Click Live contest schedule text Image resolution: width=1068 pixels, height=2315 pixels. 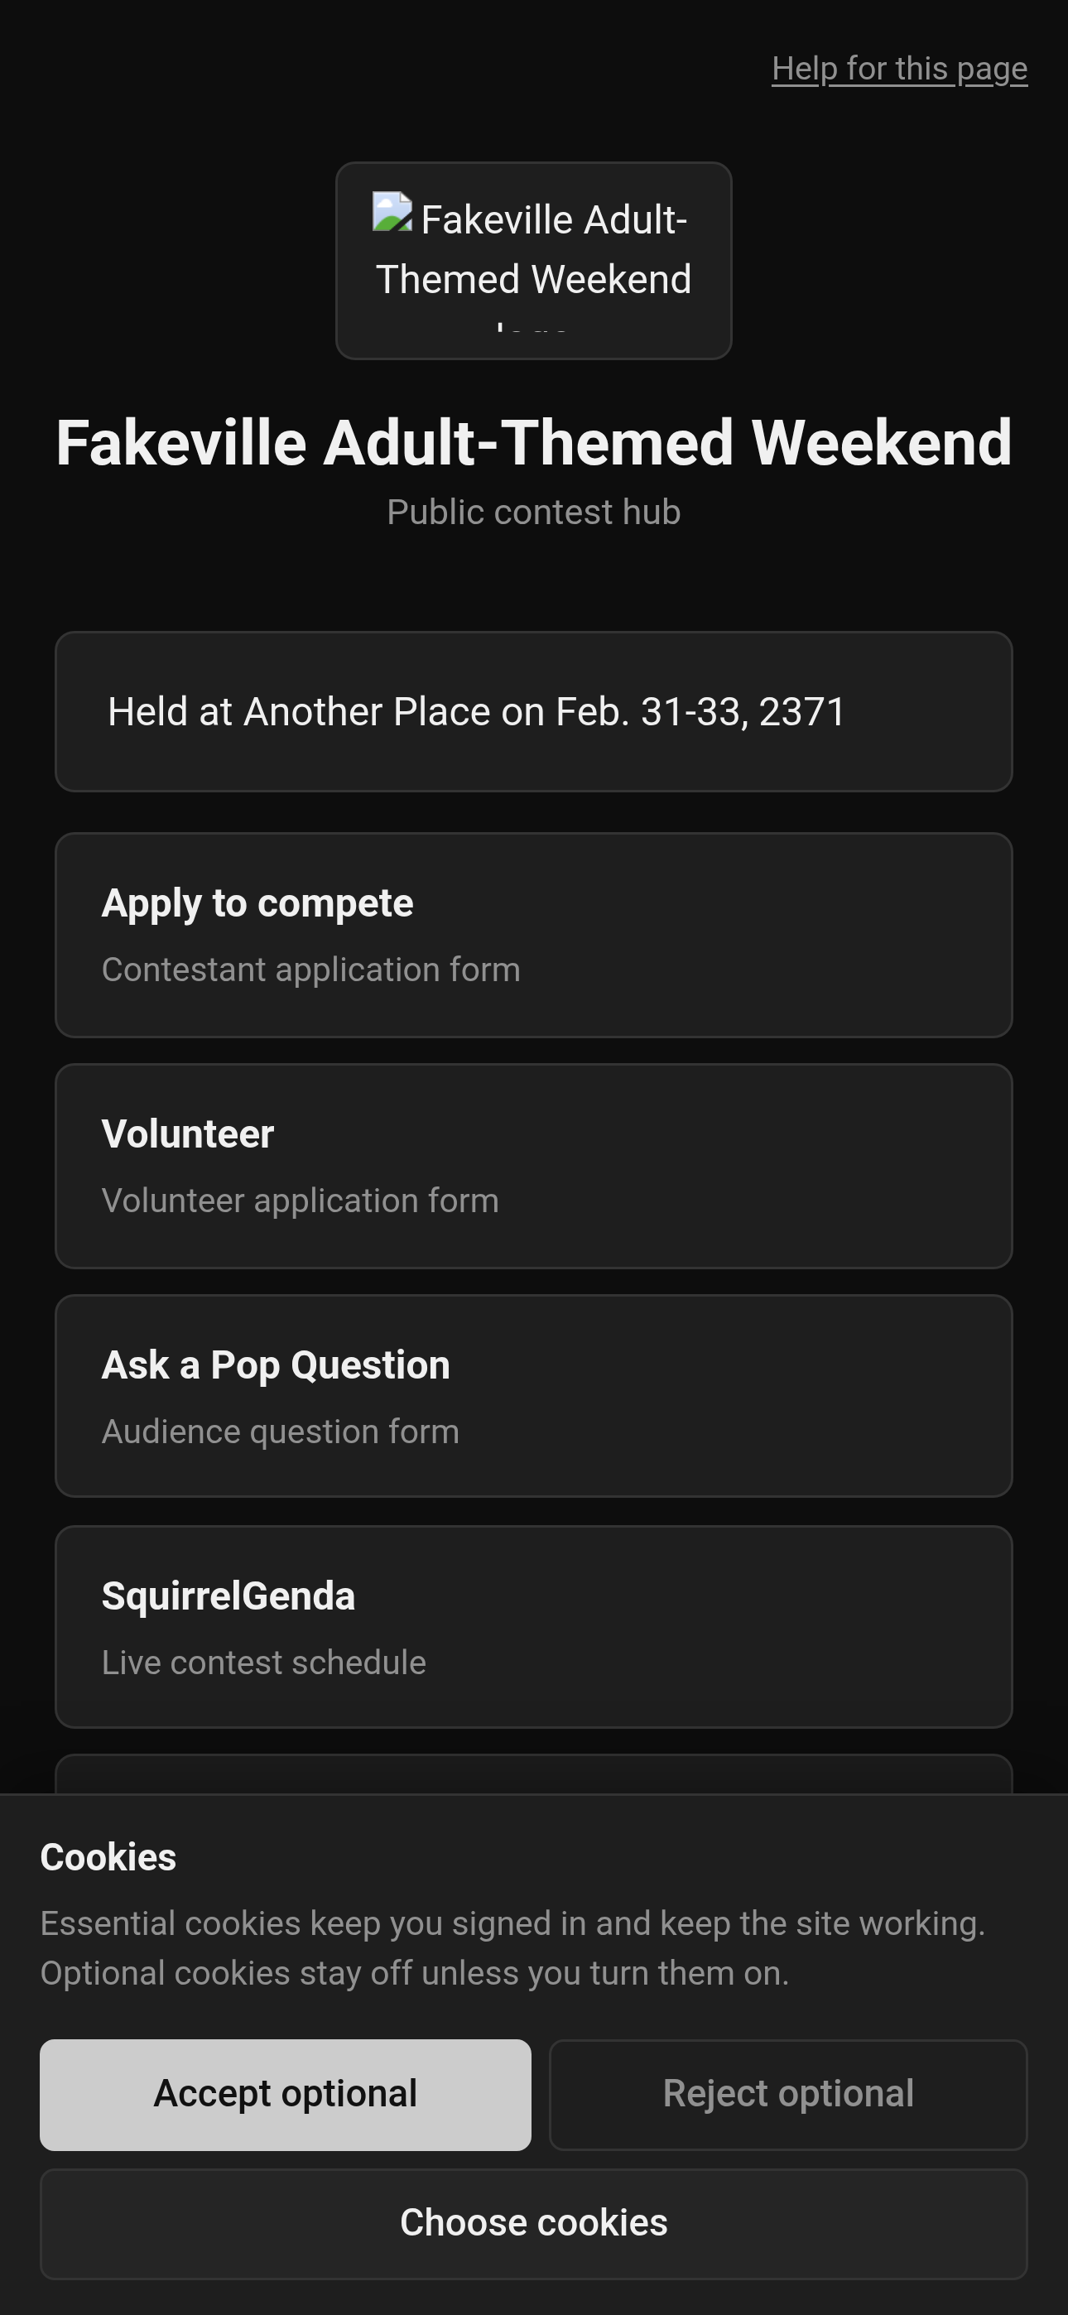click(264, 1663)
